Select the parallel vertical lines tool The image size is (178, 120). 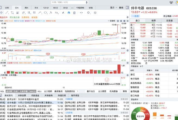click(29, 12)
